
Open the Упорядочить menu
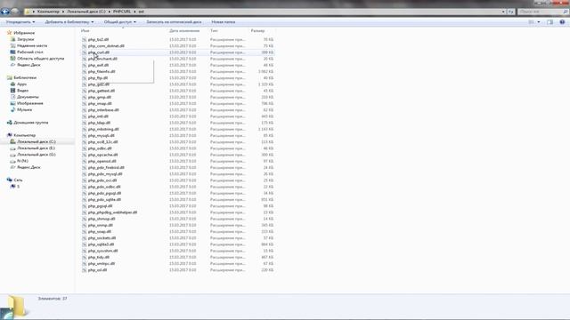point(20,22)
